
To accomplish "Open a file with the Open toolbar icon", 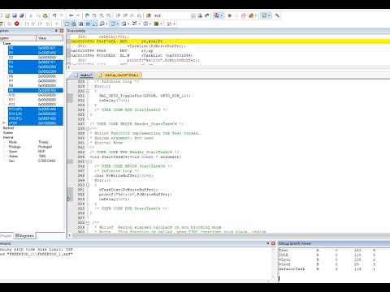I will [7, 15].
